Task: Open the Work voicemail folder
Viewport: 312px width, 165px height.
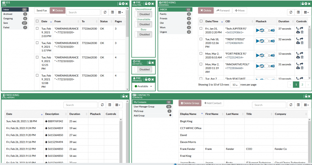Action: 175,27
